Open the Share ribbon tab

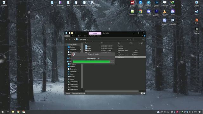point(80,36)
